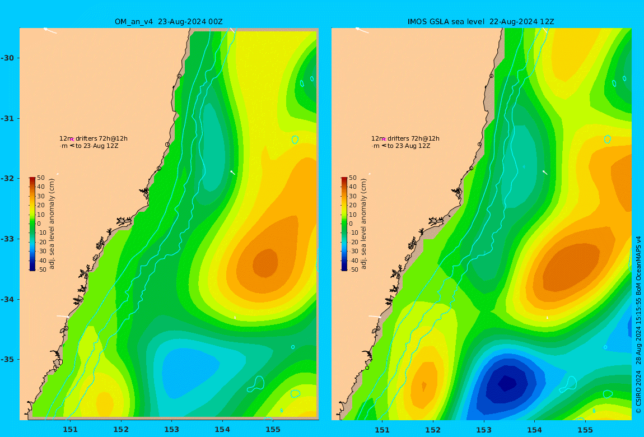Click the color bar on the IMOS GSLA map
The image size is (644, 437).
coord(344,224)
